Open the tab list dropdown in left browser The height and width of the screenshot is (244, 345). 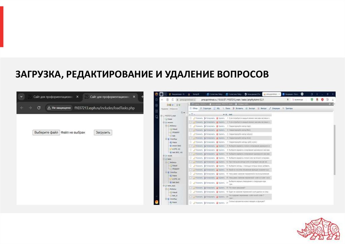click(21, 97)
